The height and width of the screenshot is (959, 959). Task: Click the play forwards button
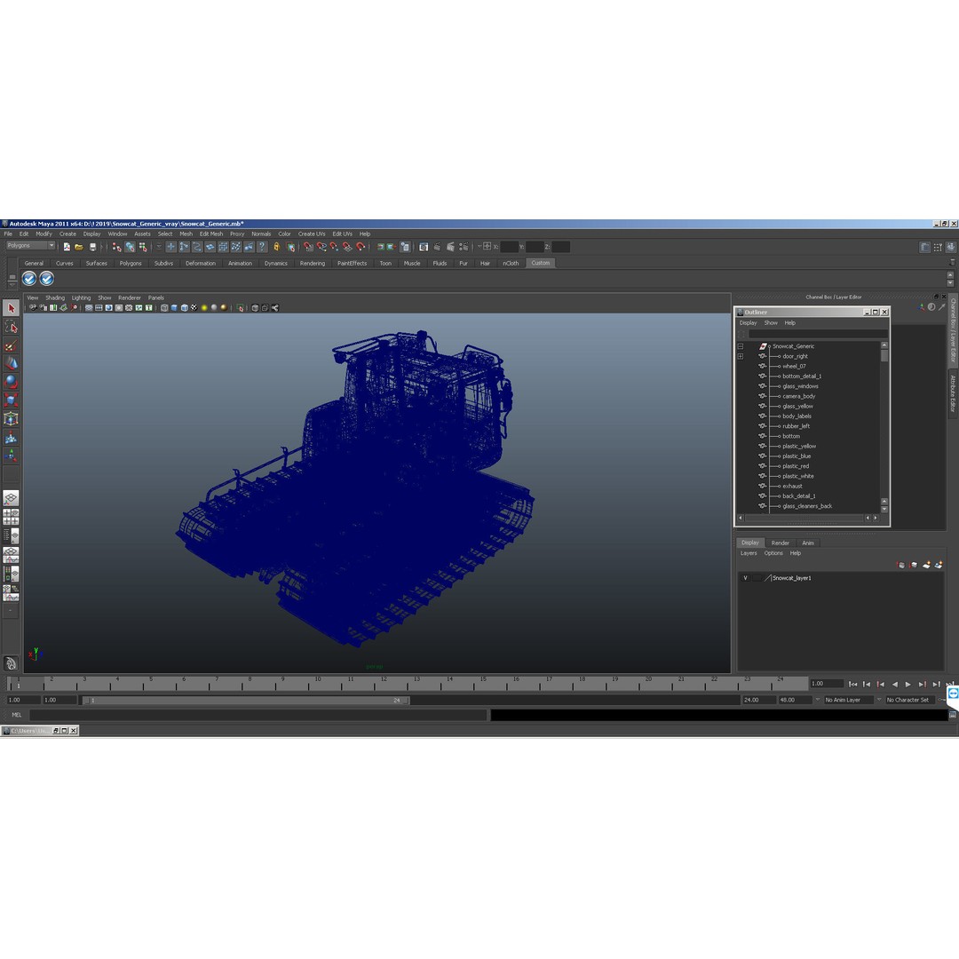(x=907, y=685)
